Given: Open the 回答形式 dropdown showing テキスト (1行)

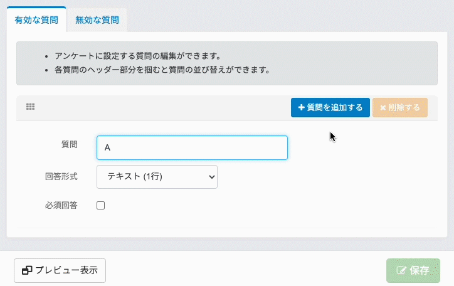Looking at the screenshot, I should pos(157,177).
